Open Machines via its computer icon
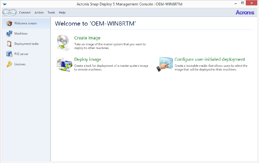 [x=9, y=34]
